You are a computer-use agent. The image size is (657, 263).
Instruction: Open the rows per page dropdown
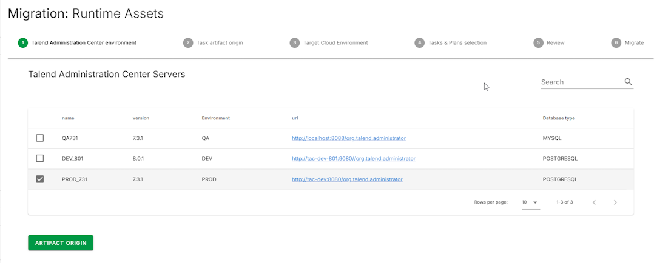pos(530,202)
